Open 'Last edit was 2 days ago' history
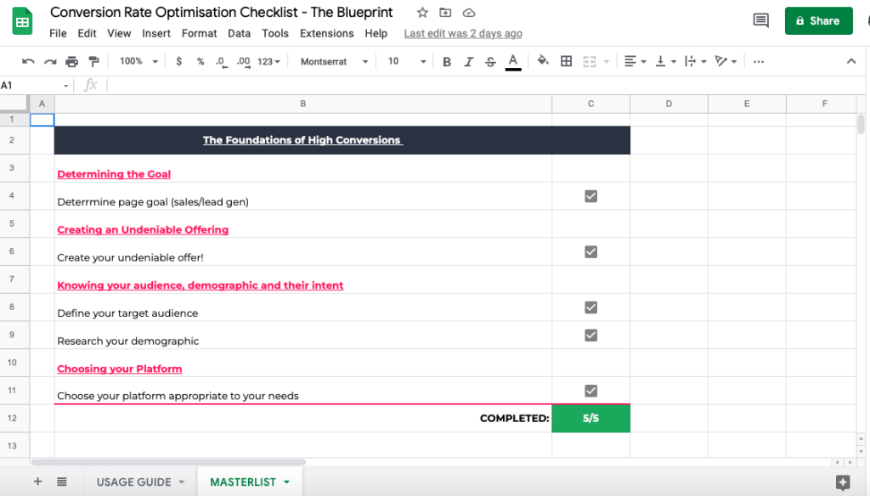870x496 pixels. coord(463,33)
